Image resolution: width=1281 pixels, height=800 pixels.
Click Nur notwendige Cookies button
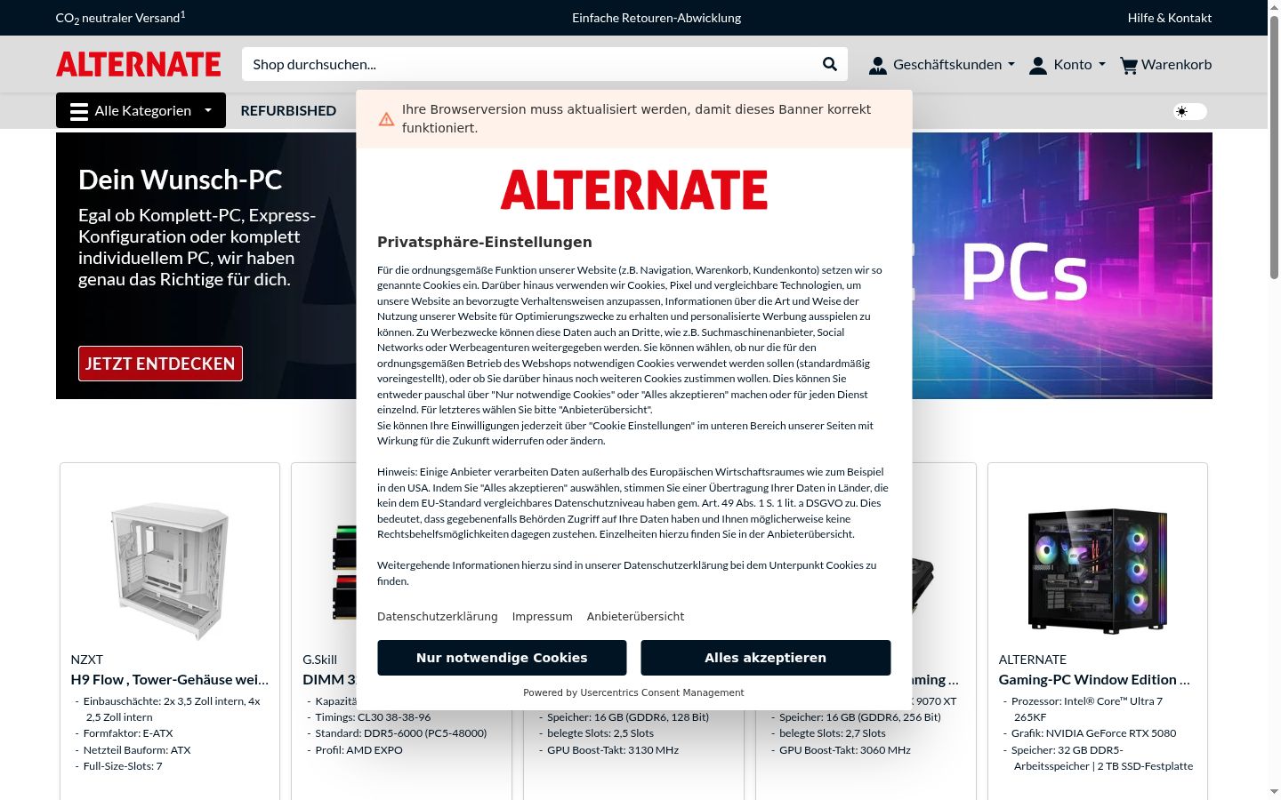502,658
